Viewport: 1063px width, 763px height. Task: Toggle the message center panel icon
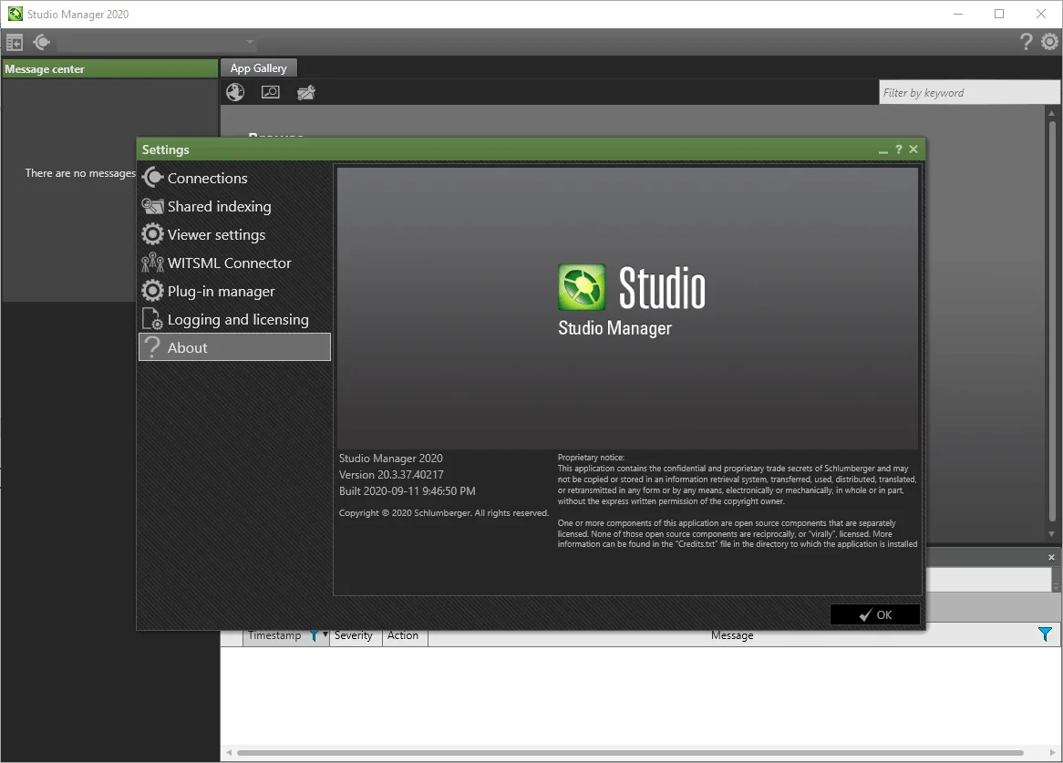pyautogui.click(x=15, y=43)
